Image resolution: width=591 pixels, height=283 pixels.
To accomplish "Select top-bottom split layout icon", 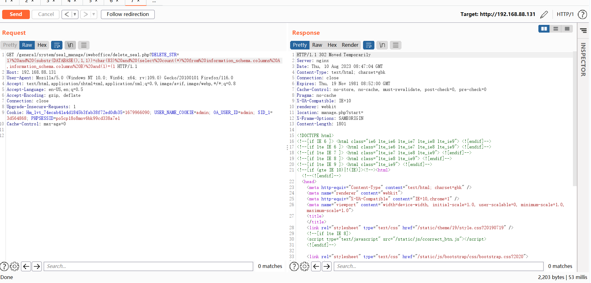I will tap(556, 29).
